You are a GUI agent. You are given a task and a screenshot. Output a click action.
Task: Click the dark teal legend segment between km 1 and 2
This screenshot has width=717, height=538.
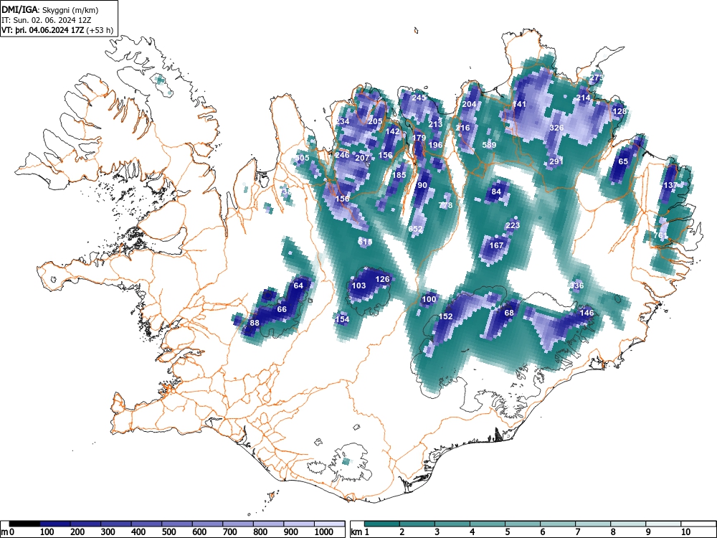click(382, 524)
